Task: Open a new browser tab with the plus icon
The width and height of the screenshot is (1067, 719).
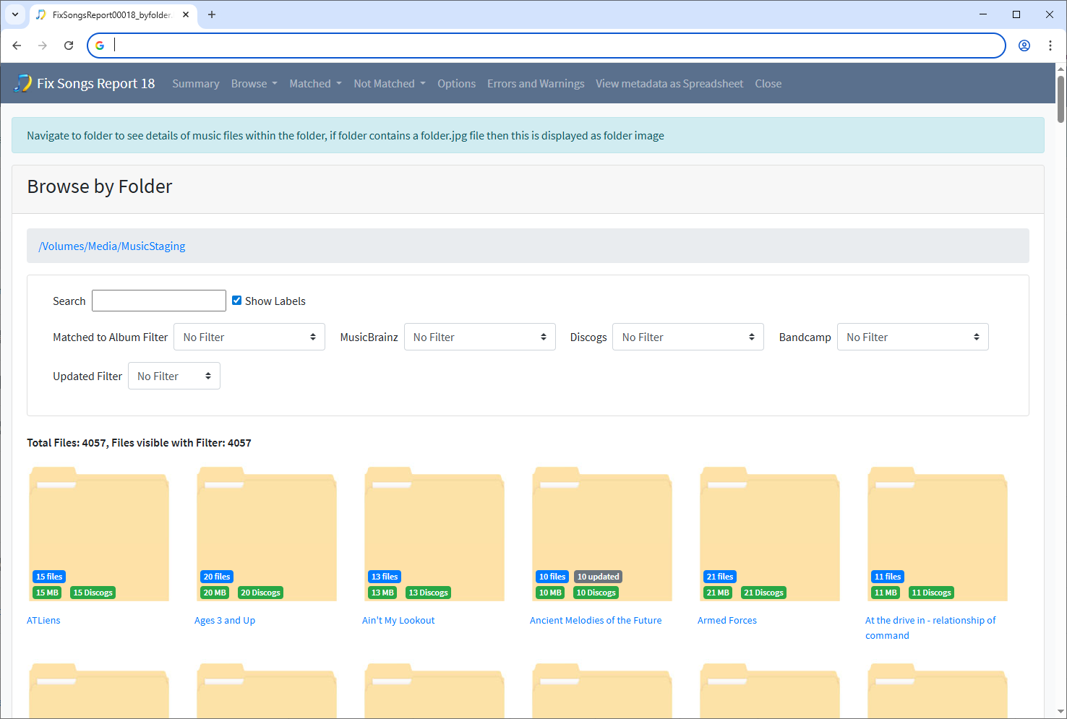Action: tap(212, 14)
